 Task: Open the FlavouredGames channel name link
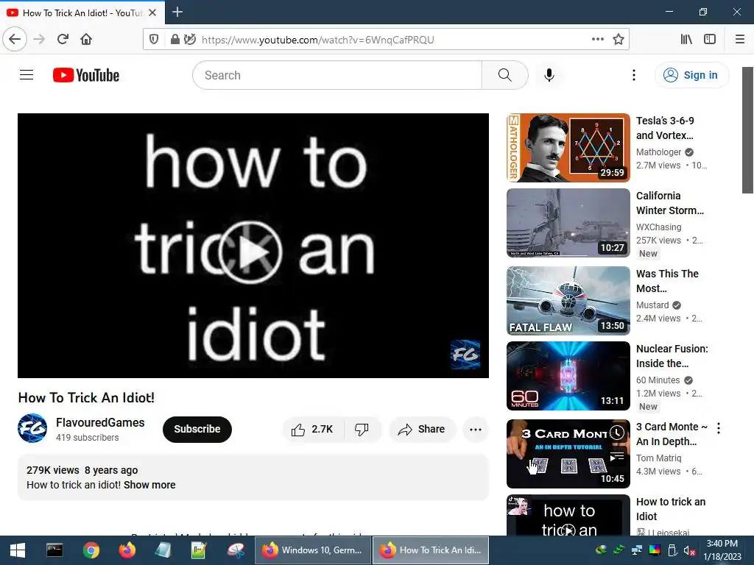tap(100, 422)
